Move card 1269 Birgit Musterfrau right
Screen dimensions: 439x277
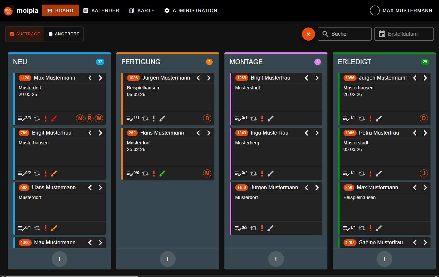317,78
